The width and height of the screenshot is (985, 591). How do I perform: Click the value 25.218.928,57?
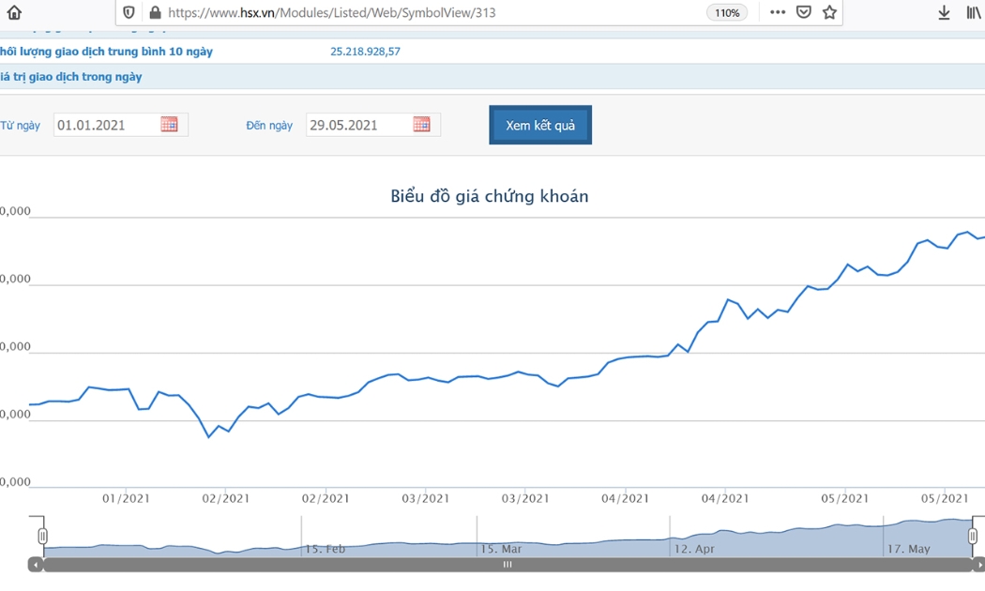pos(365,52)
